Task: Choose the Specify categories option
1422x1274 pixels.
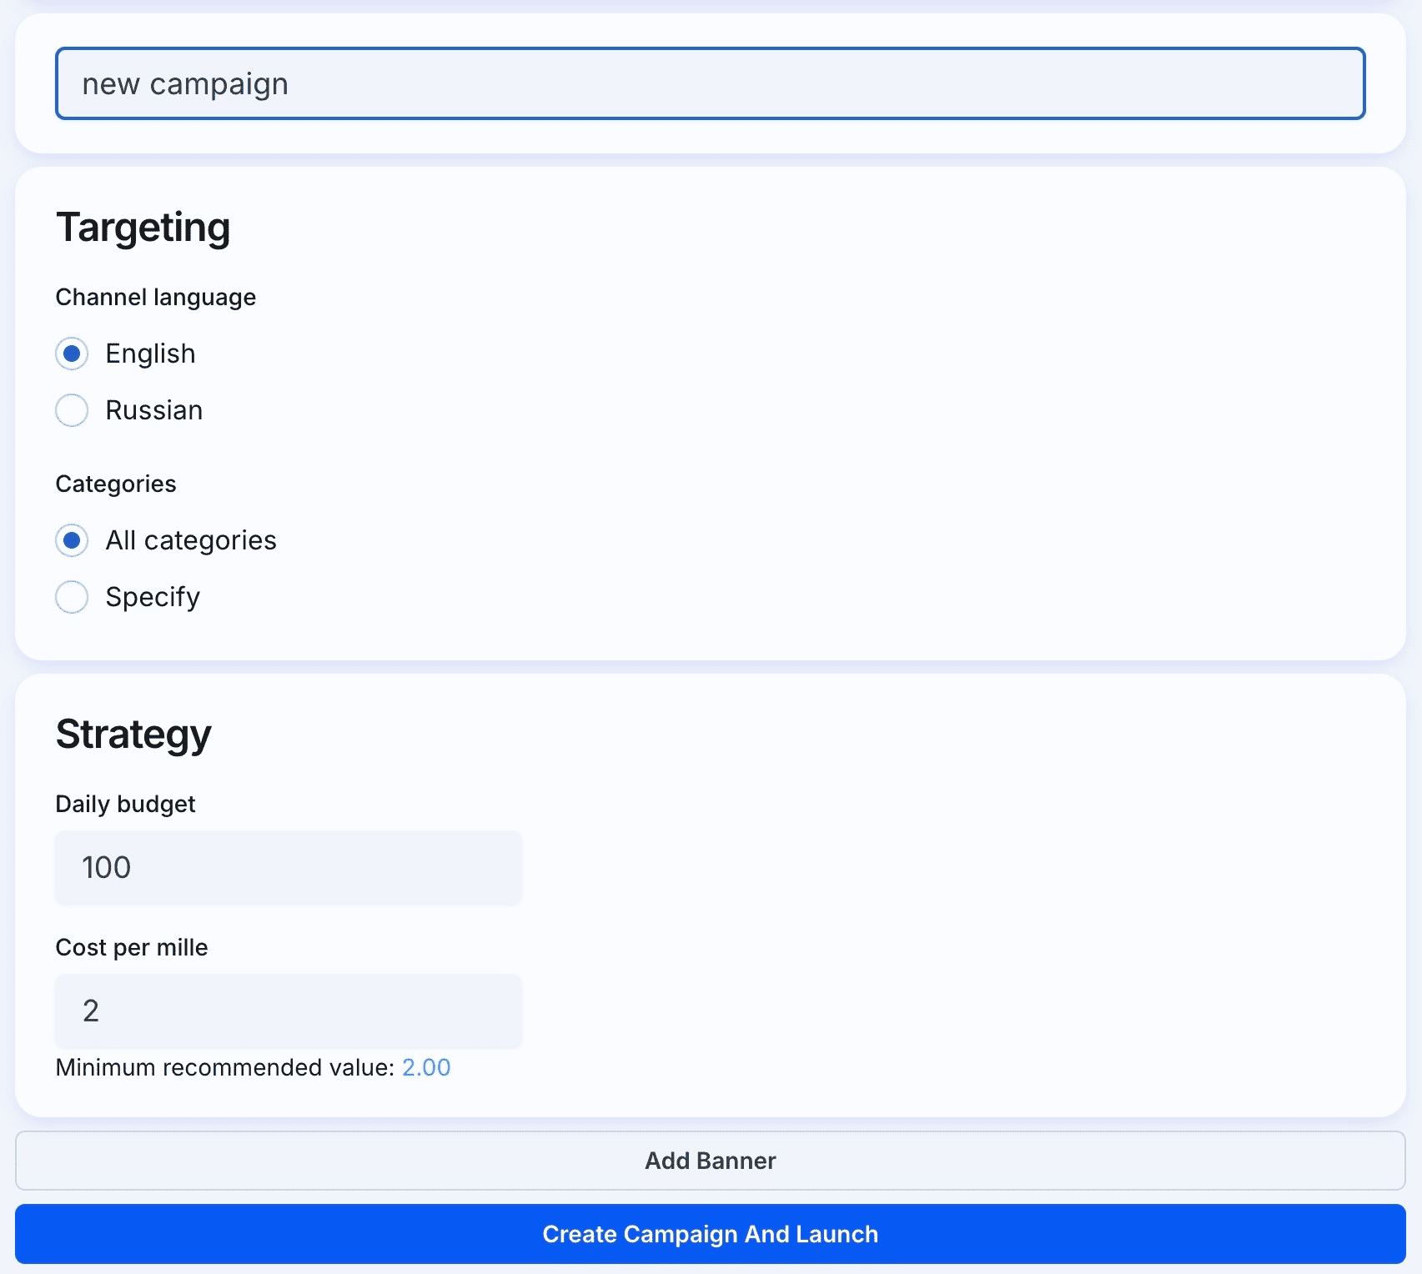Action: [x=72, y=597]
